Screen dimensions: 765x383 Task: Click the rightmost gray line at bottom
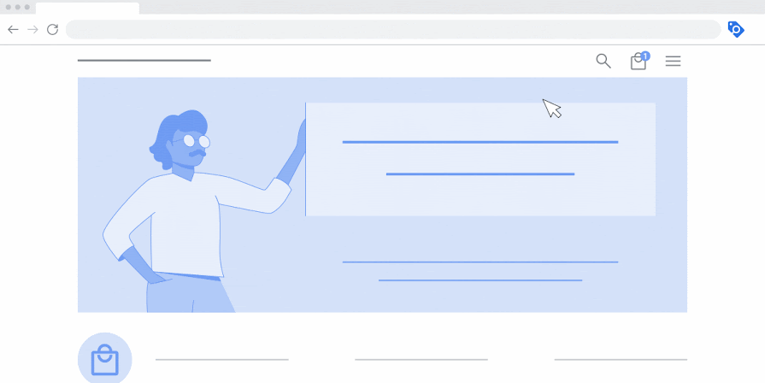click(621, 360)
